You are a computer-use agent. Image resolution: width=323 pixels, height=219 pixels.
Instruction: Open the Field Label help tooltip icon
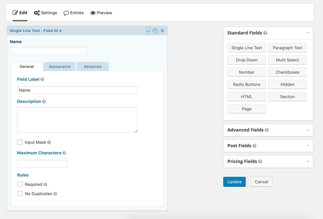[x=42, y=79]
